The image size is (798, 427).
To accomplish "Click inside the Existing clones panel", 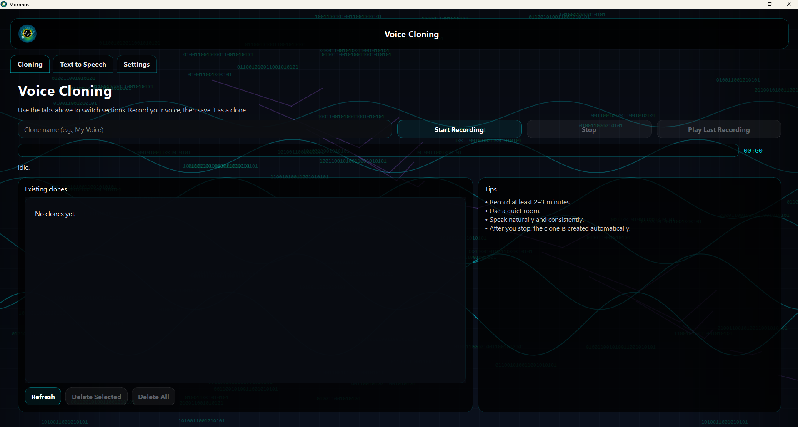I will 245,291.
